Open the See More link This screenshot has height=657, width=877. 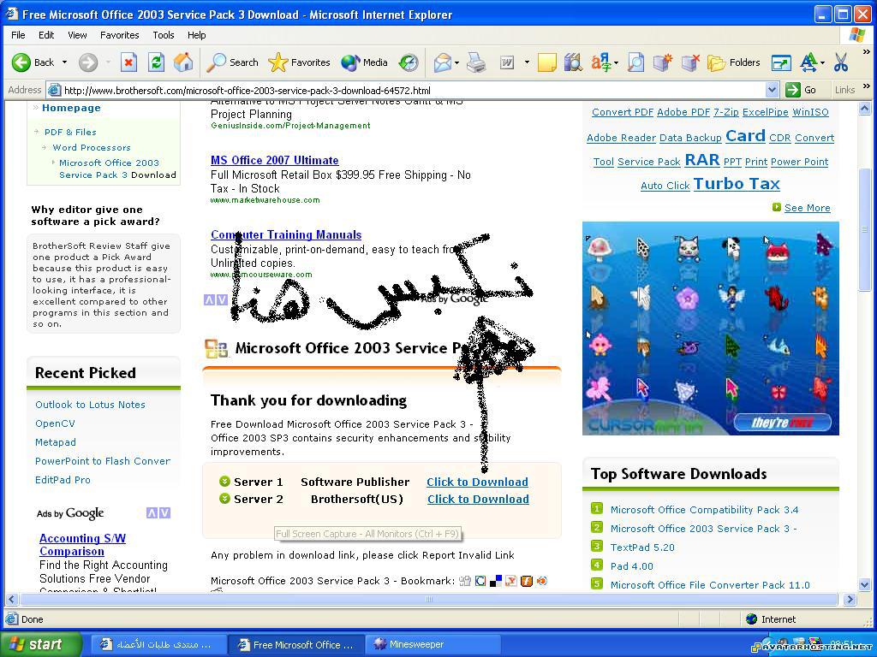coord(807,208)
